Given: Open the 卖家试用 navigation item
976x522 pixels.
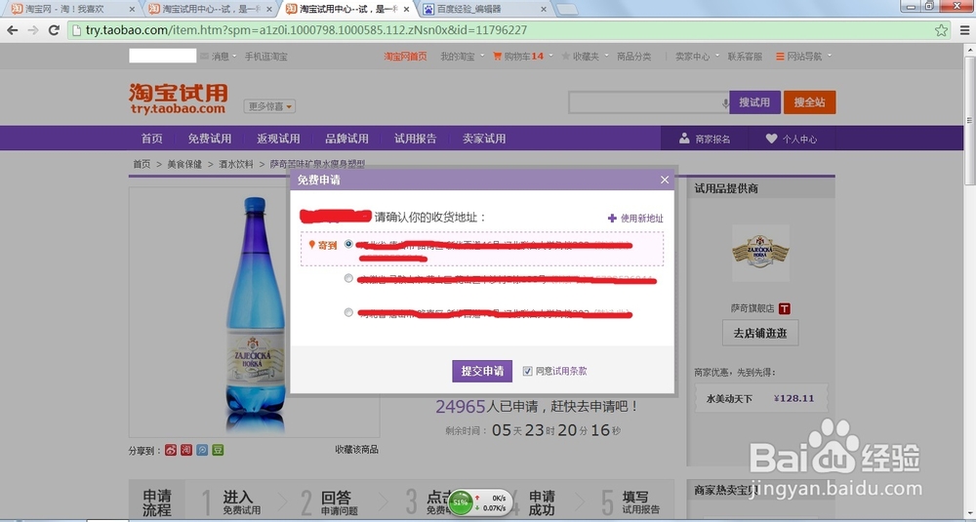Looking at the screenshot, I should (x=484, y=139).
